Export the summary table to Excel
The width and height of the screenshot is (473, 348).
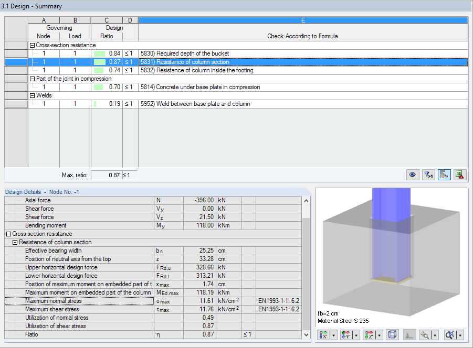coord(460,175)
